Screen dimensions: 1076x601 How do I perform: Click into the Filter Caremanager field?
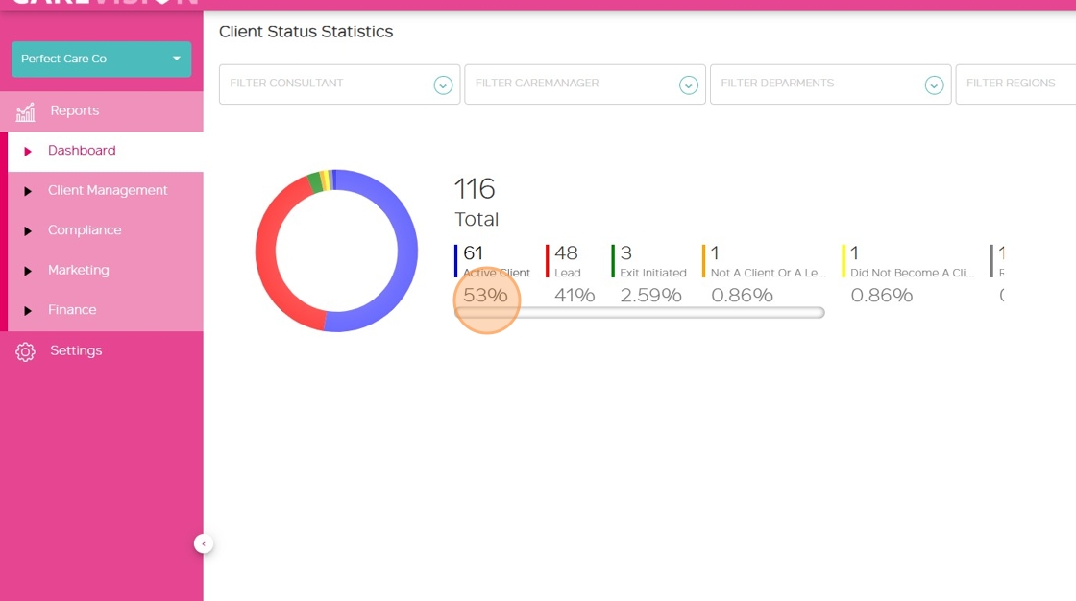click(585, 84)
